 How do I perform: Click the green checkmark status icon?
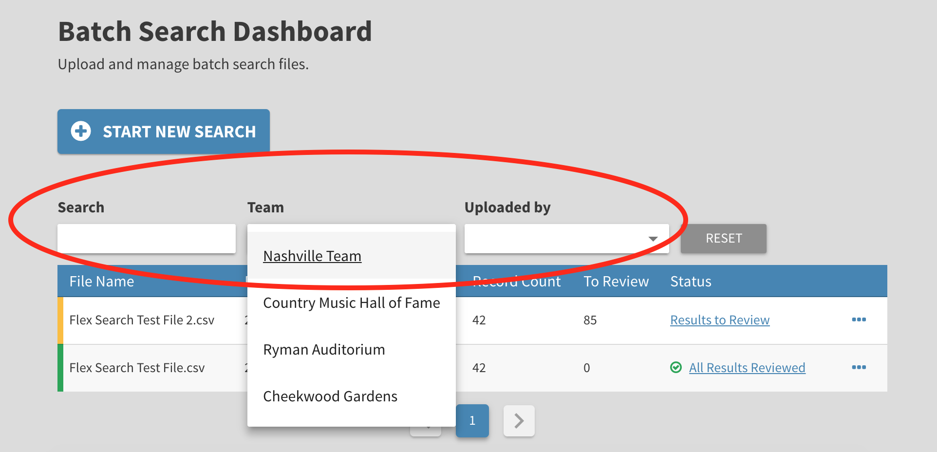tap(676, 367)
